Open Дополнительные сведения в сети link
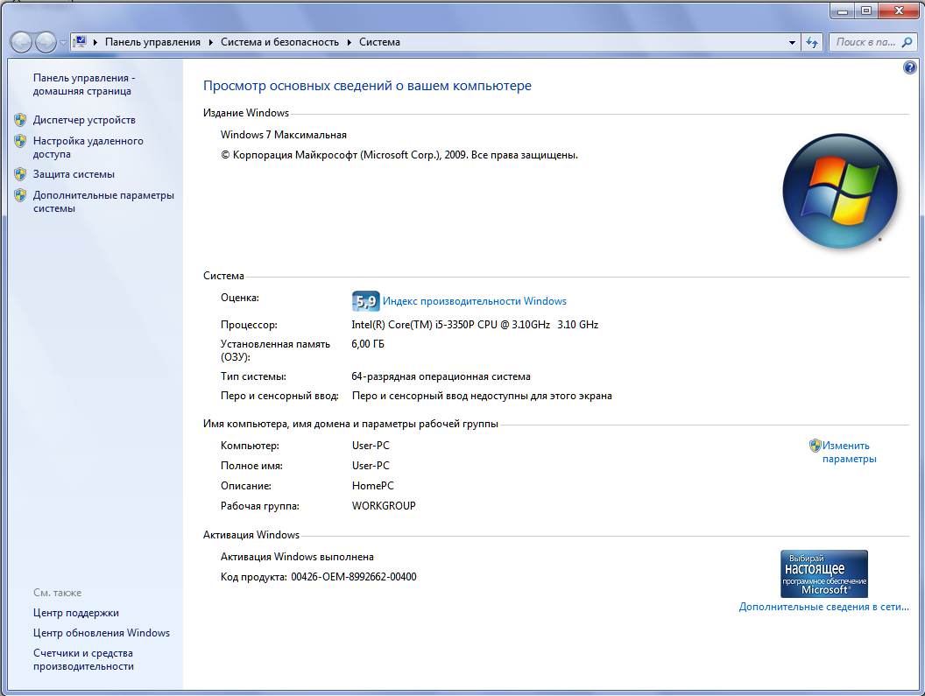This screenshot has height=696, width=925. [x=824, y=607]
